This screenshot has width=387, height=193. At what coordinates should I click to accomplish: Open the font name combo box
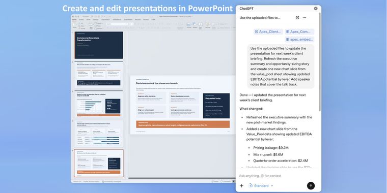(x=116, y=24)
